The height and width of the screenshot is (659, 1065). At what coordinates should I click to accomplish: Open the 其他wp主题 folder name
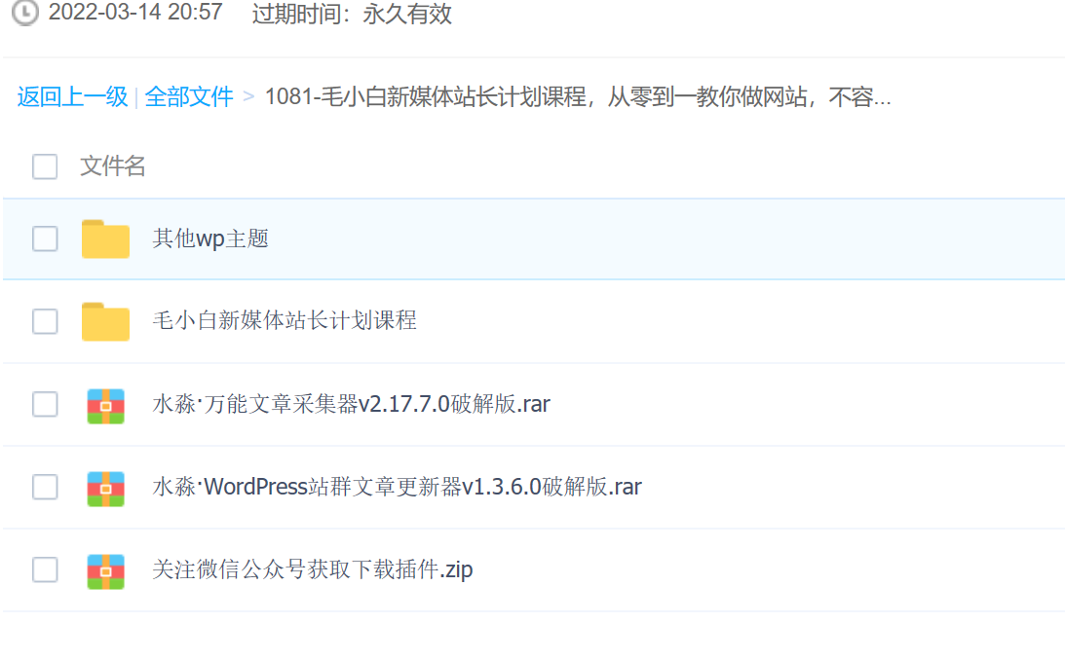click(x=210, y=238)
